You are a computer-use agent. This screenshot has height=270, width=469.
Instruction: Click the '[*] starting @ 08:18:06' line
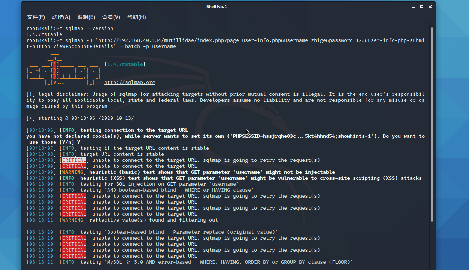pyautogui.click(x=80, y=118)
